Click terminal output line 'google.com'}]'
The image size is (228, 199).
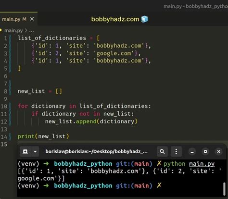(x=41, y=178)
